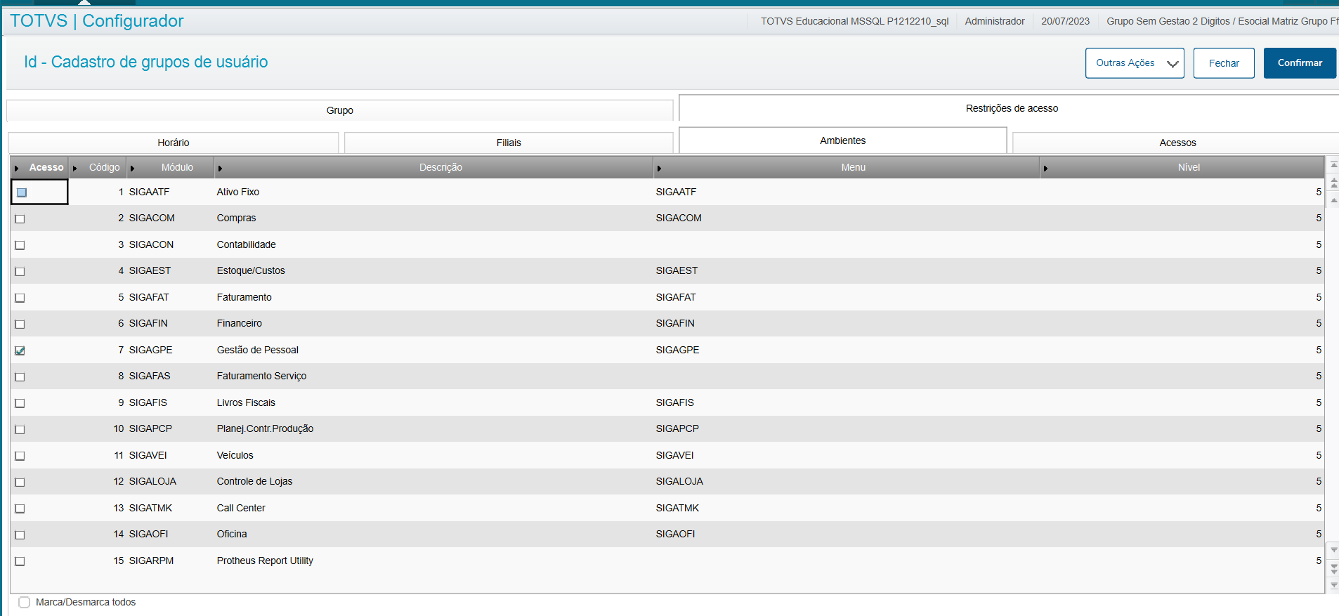
Task: Open the Outras Ações dropdown
Action: click(x=1135, y=63)
